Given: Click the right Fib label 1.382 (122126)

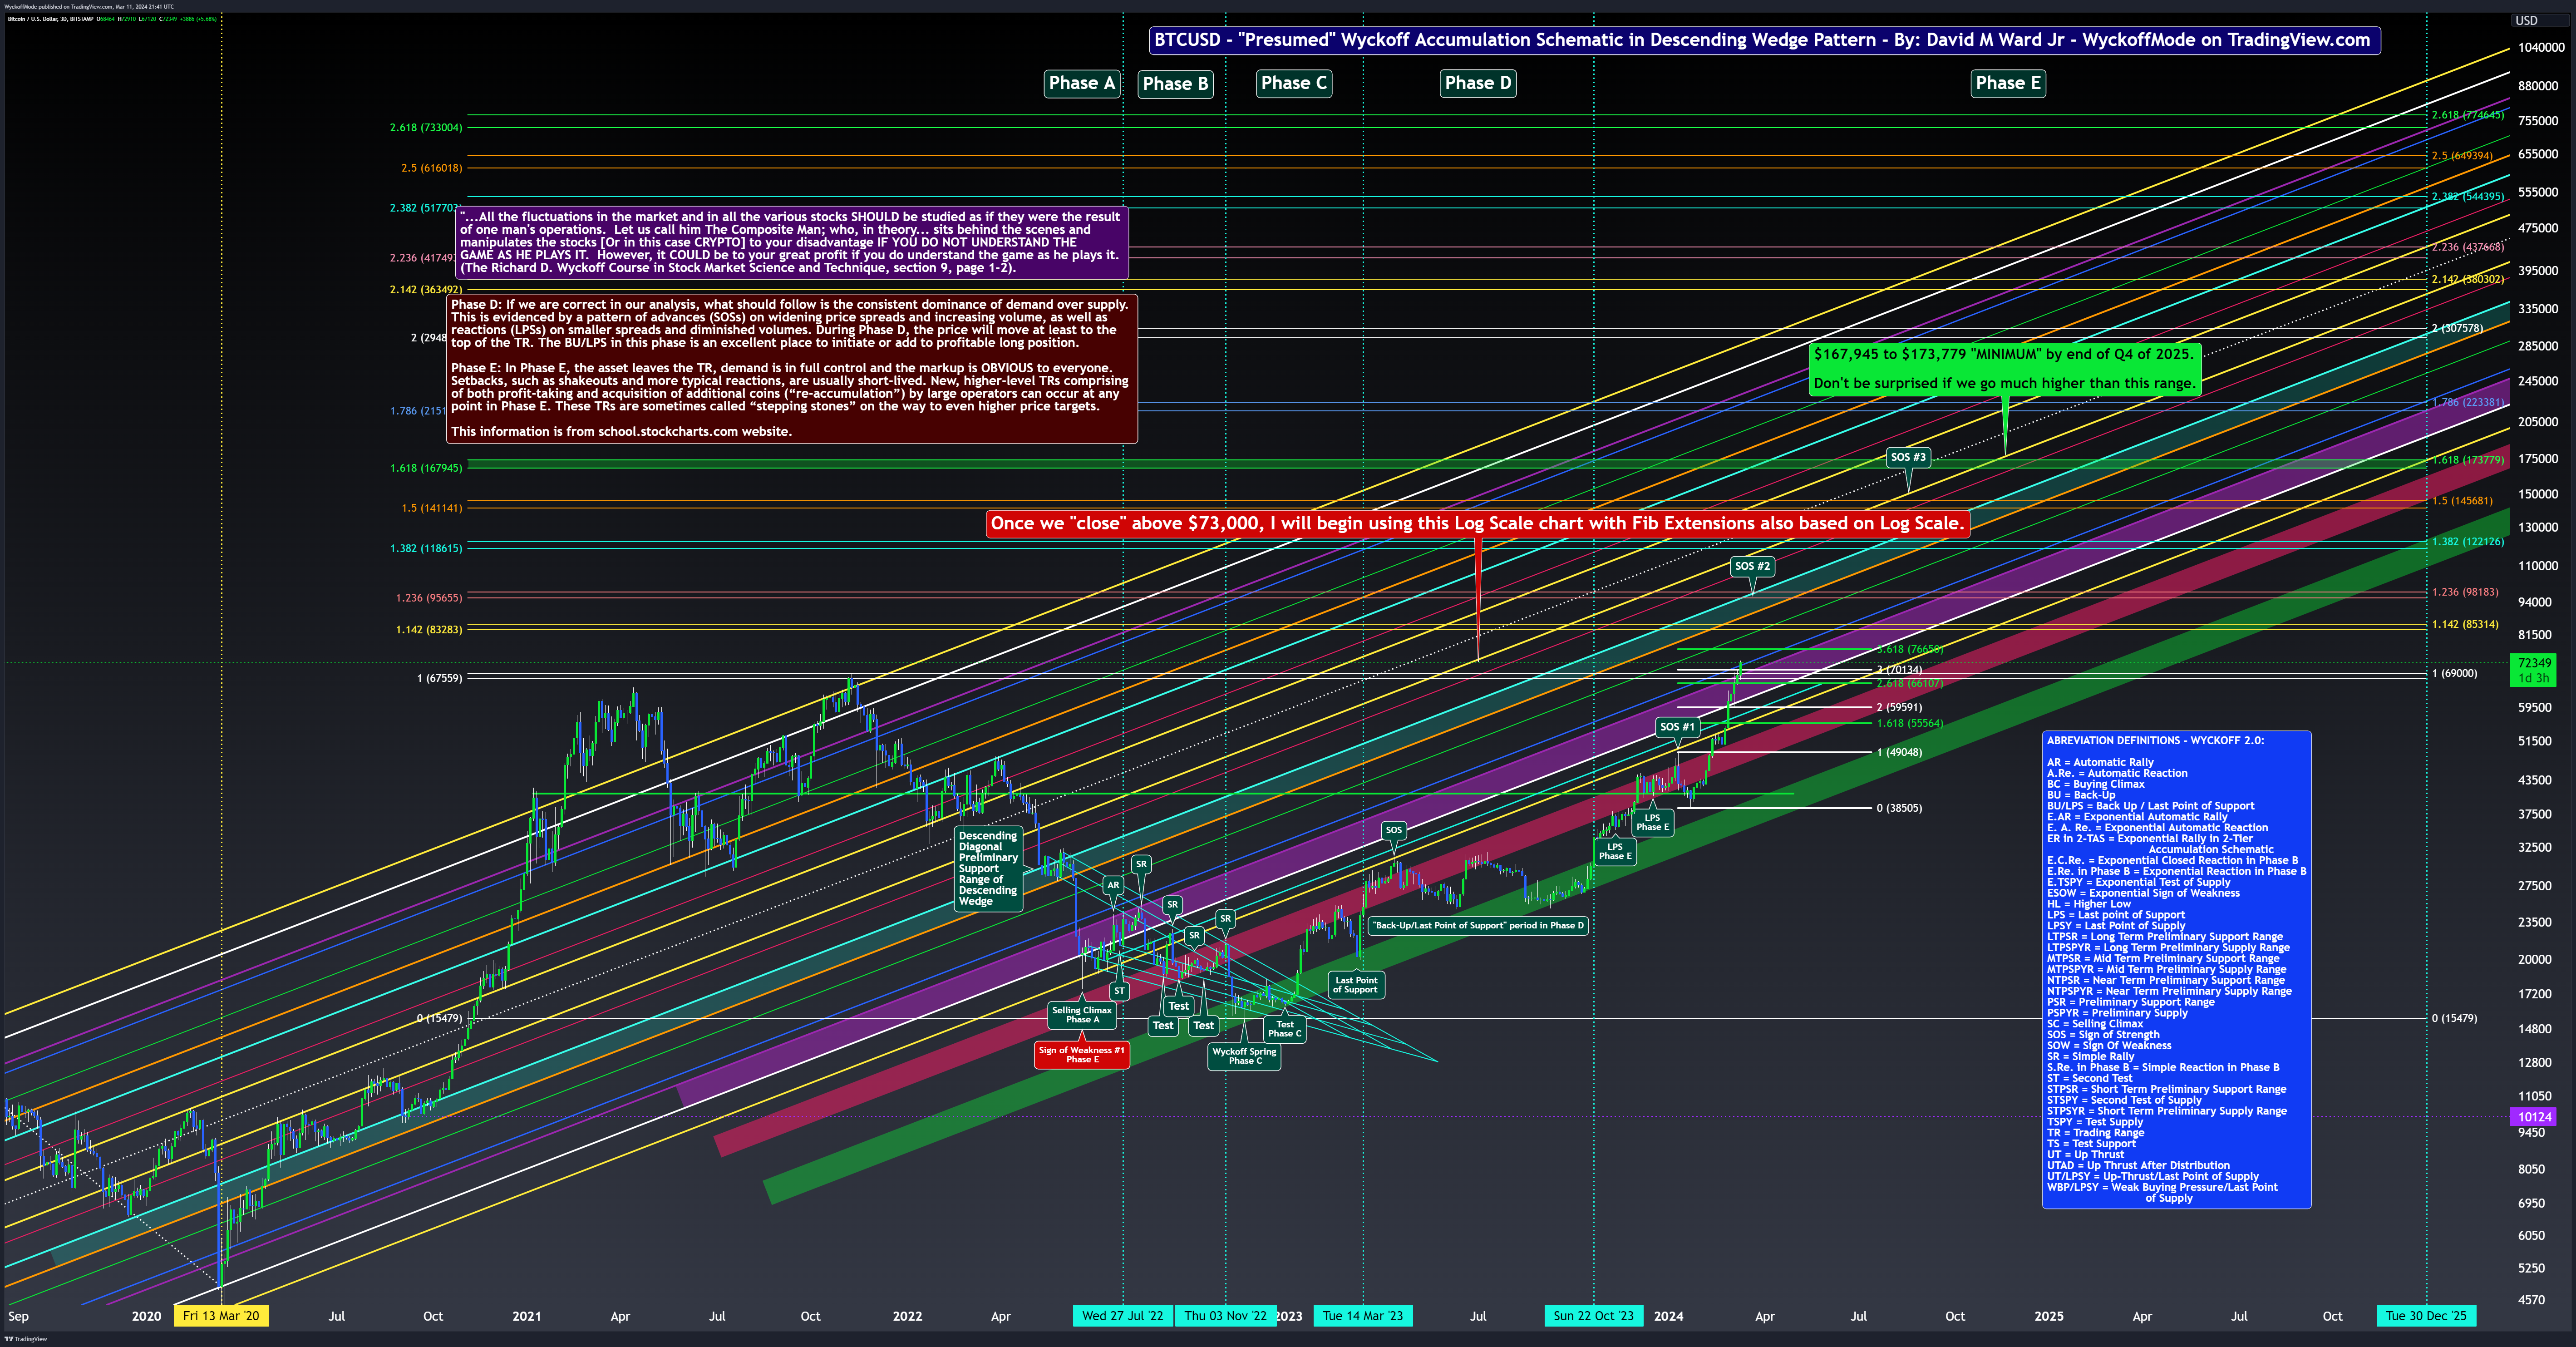Looking at the screenshot, I should coord(2468,542).
